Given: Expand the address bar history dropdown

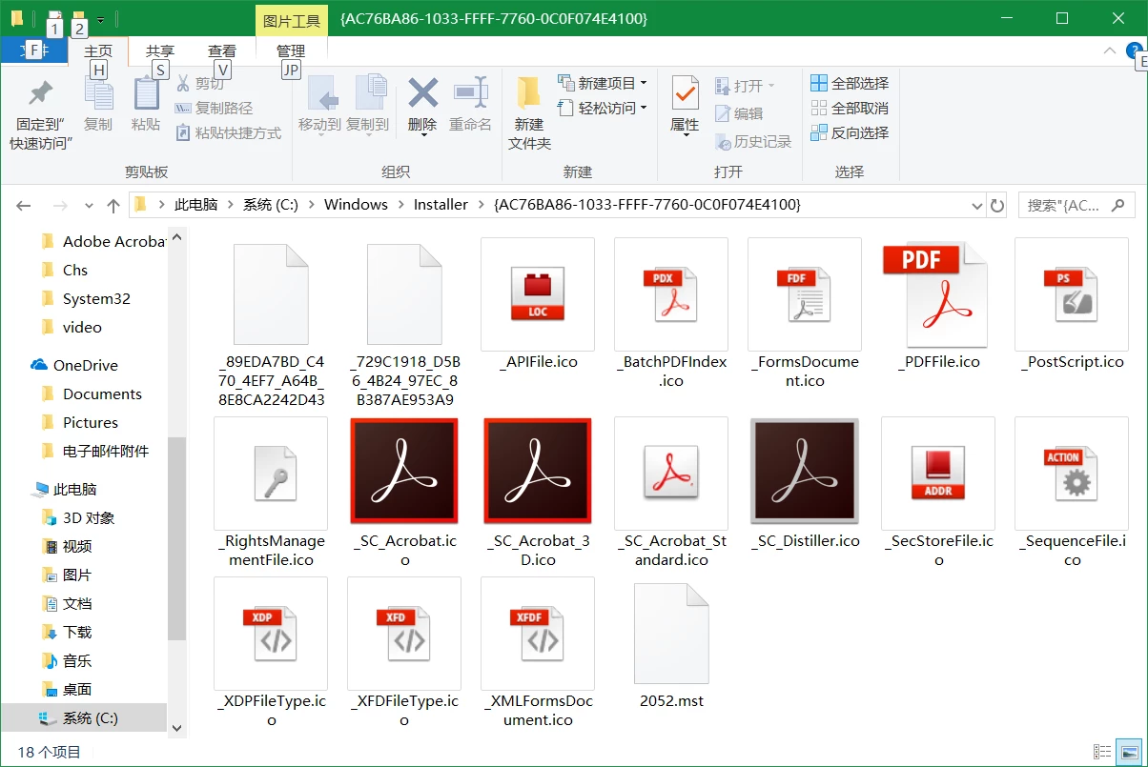Looking at the screenshot, I should point(976,205).
